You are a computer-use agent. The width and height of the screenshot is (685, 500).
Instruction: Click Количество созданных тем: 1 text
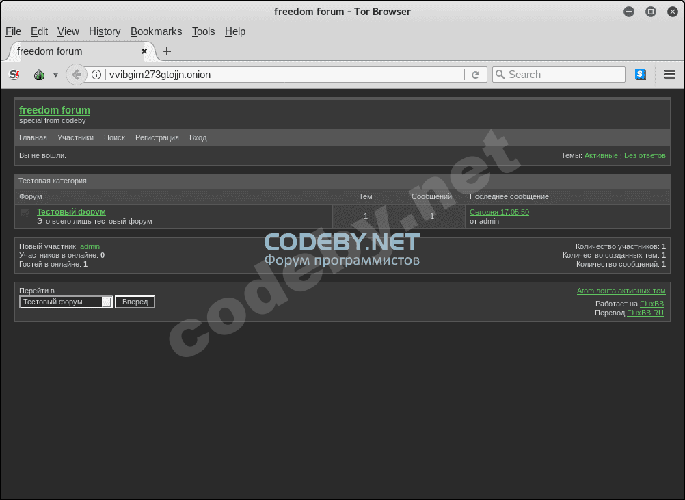pyautogui.click(x=614, y=255)
